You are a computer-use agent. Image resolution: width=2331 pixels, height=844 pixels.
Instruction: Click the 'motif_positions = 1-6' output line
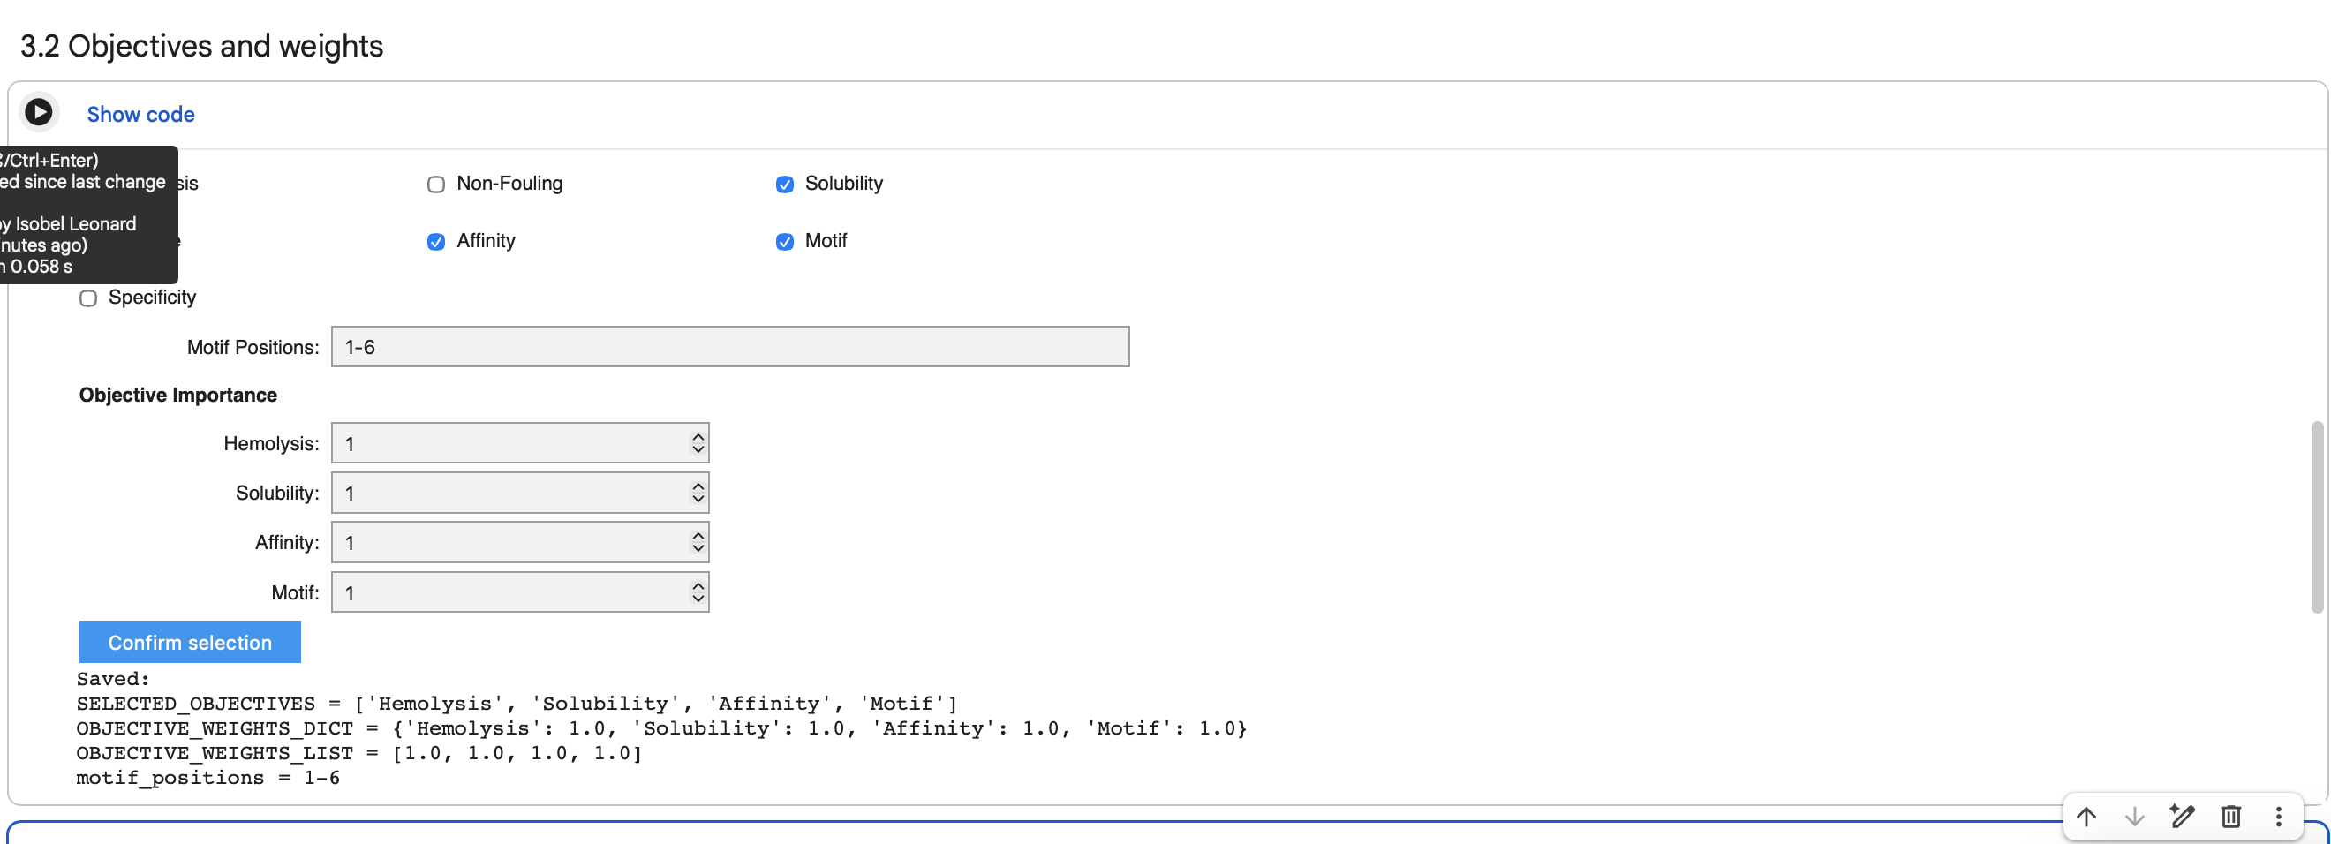208,778
